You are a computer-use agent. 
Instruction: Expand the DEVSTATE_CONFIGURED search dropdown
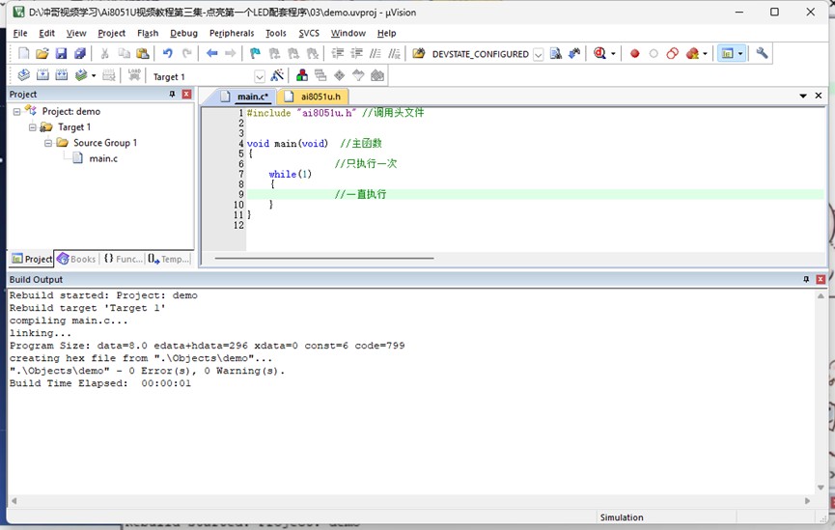[x=539, y=55]
